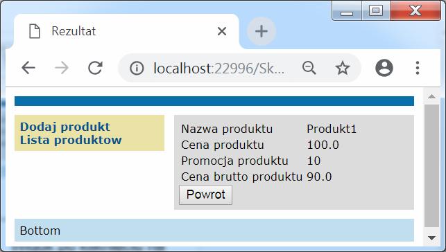Viewport: 446px width, 252px height.
Task: Click the Powrot button
Action: (205, 195)
